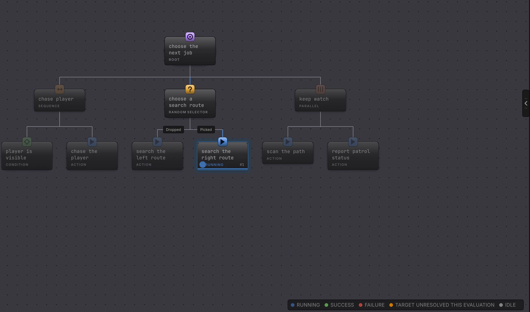Click the orange unresolved legend color dot

point(391,305)
